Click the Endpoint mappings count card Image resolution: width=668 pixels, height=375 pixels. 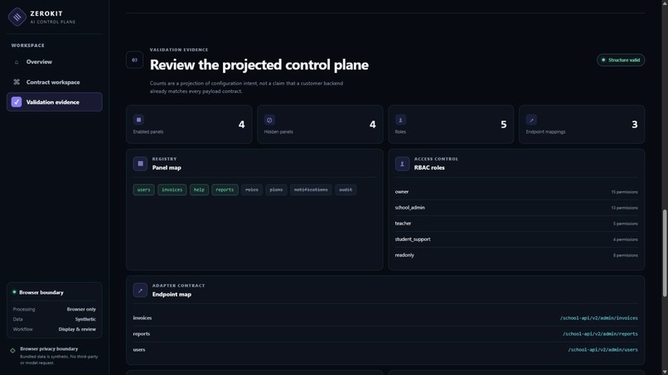pyautogui.click(x=582, y=124)
